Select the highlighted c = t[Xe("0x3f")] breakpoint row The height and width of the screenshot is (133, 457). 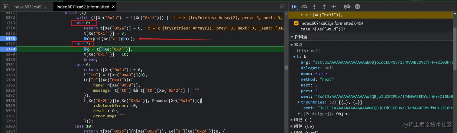(371, 15)
